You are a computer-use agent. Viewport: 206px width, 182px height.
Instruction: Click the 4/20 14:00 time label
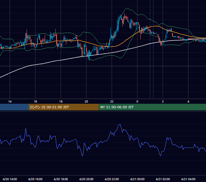(x=10, y=179)
